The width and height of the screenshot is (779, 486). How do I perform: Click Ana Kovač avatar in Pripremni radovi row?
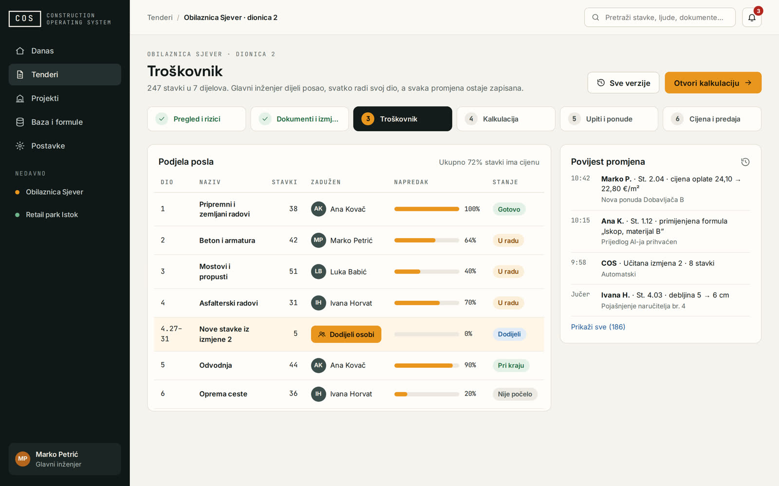click(x=318, y=209)
